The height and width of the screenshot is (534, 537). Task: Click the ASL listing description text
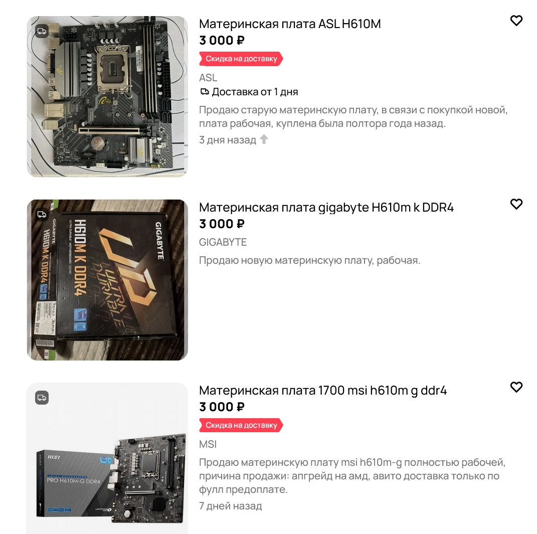pos(353,117)
